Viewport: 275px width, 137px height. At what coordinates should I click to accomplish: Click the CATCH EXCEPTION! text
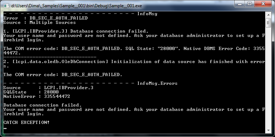(x=27, y=123)
